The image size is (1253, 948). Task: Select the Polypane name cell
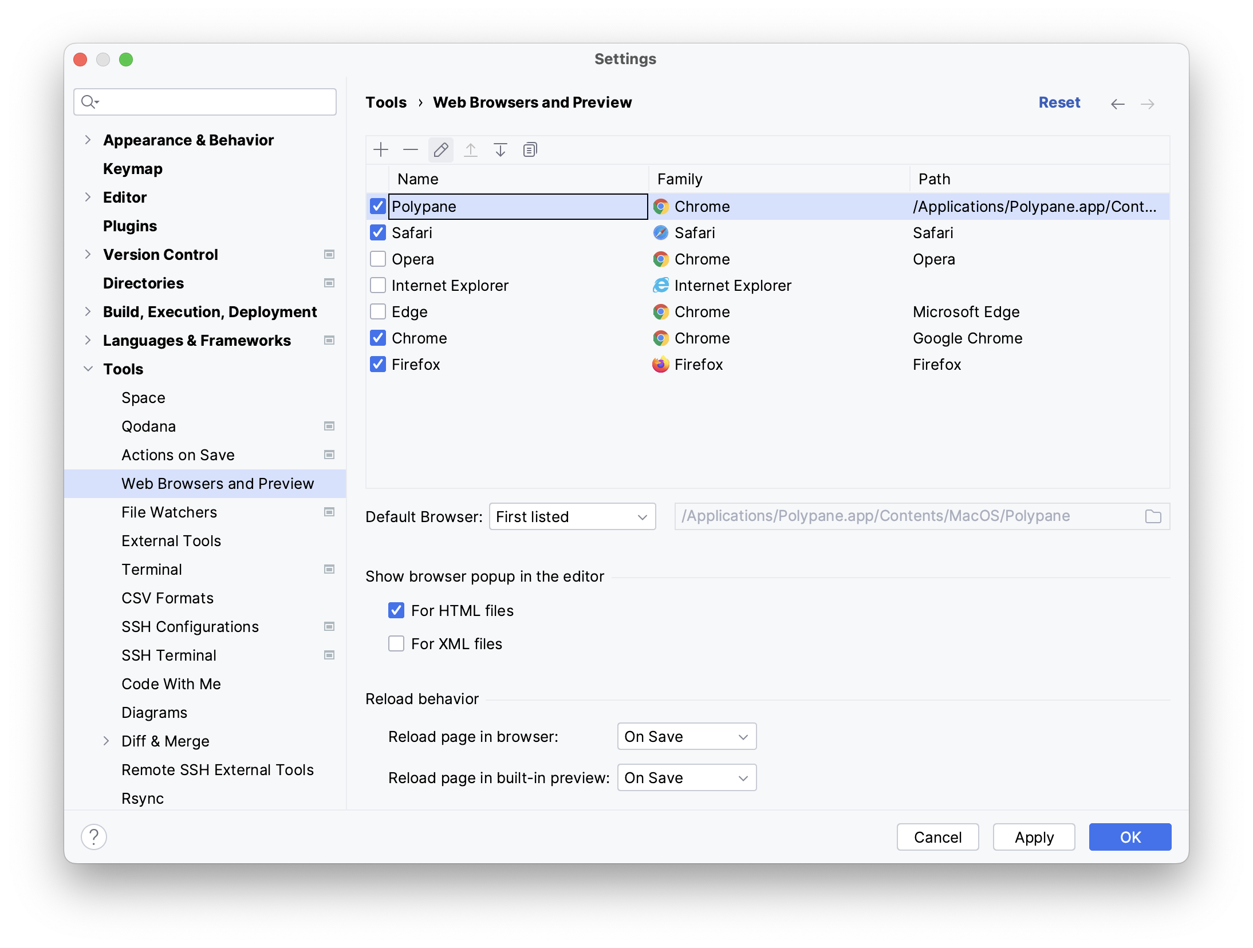tap(518, 207)
